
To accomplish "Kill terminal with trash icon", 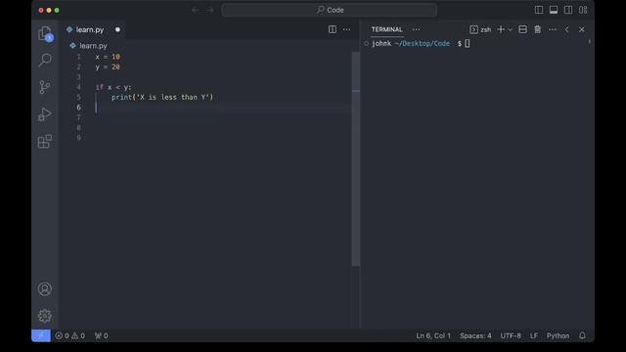I will pyautogui.click(x=537, y=29).
